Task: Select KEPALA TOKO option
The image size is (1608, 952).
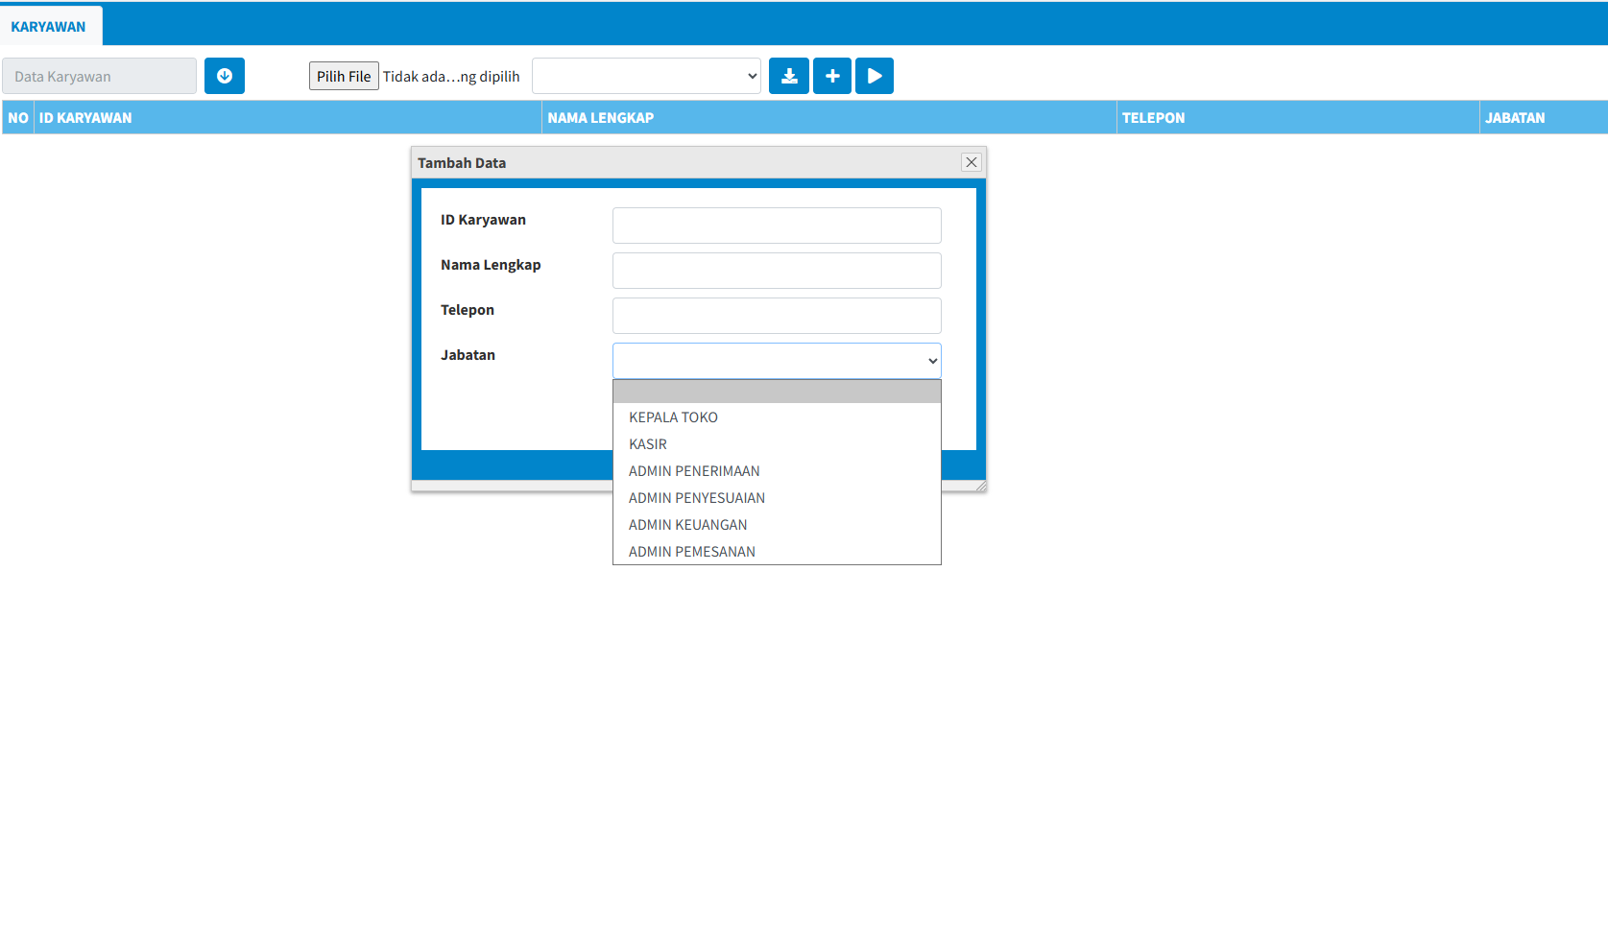Action: pyautogui.click(x=777, y=417)
